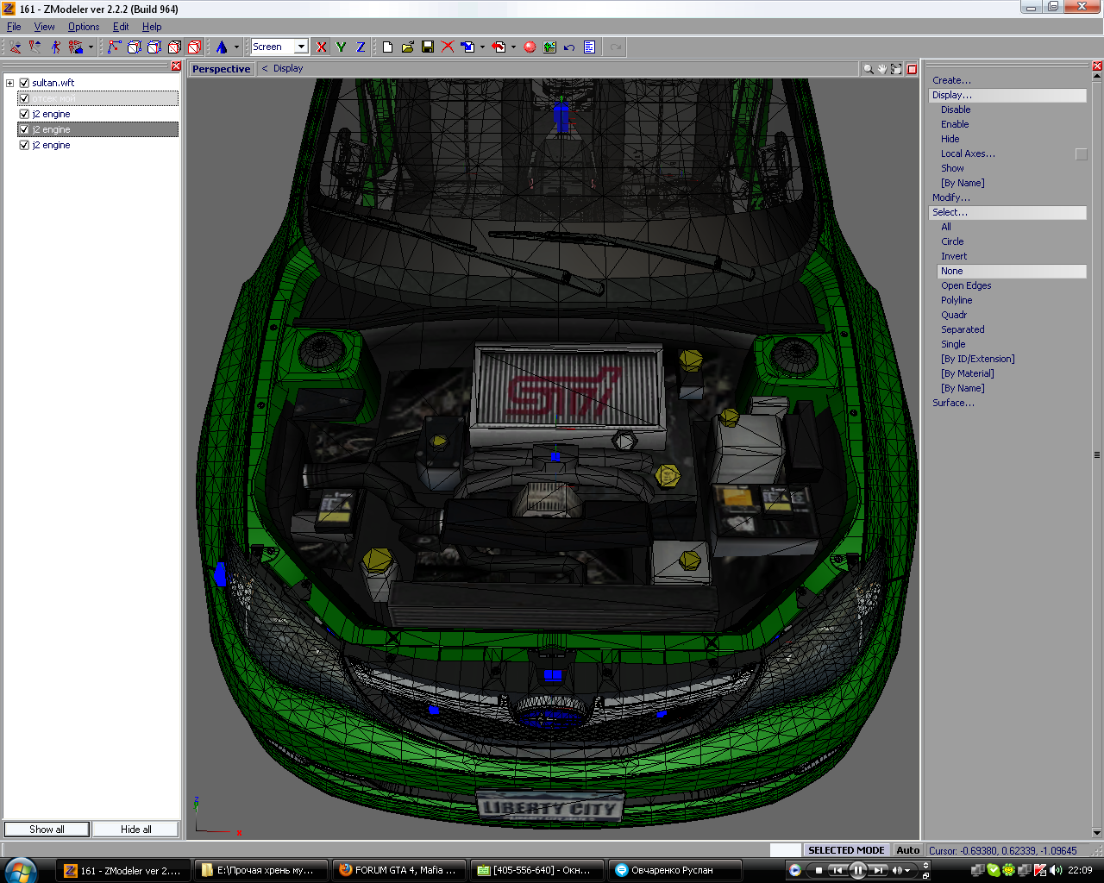Toggle the X axis constraint button

[x=322, y=47]
